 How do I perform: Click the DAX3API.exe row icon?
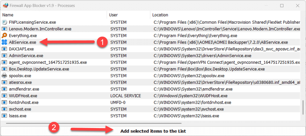pyautogui.click(x=4, y=49)
